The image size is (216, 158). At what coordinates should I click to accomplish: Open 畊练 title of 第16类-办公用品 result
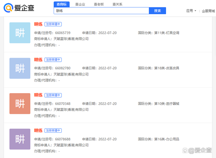pyautogui.click(x=38, y=130)
